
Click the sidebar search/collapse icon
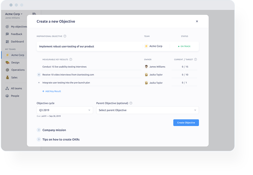pos(34,14)
